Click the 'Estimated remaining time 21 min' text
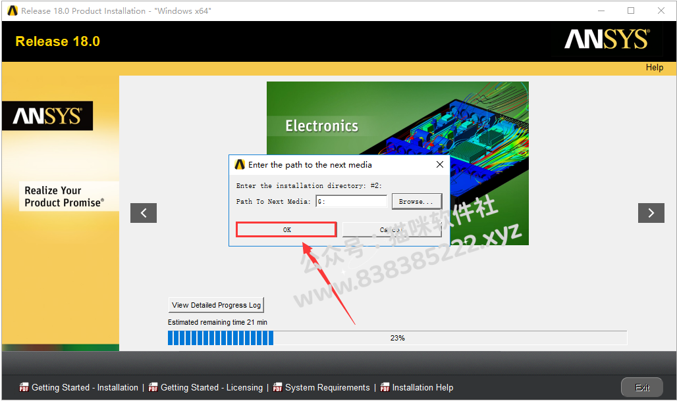677x401 pixels. pos(217,322)
